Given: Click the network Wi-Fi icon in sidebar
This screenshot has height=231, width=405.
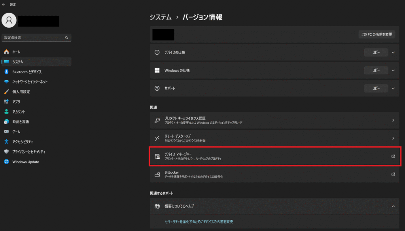Looking at the screenshot, I should point(6,81).
